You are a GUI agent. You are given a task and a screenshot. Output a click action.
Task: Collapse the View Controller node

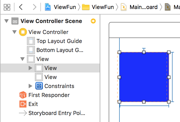tap(14, 32)
